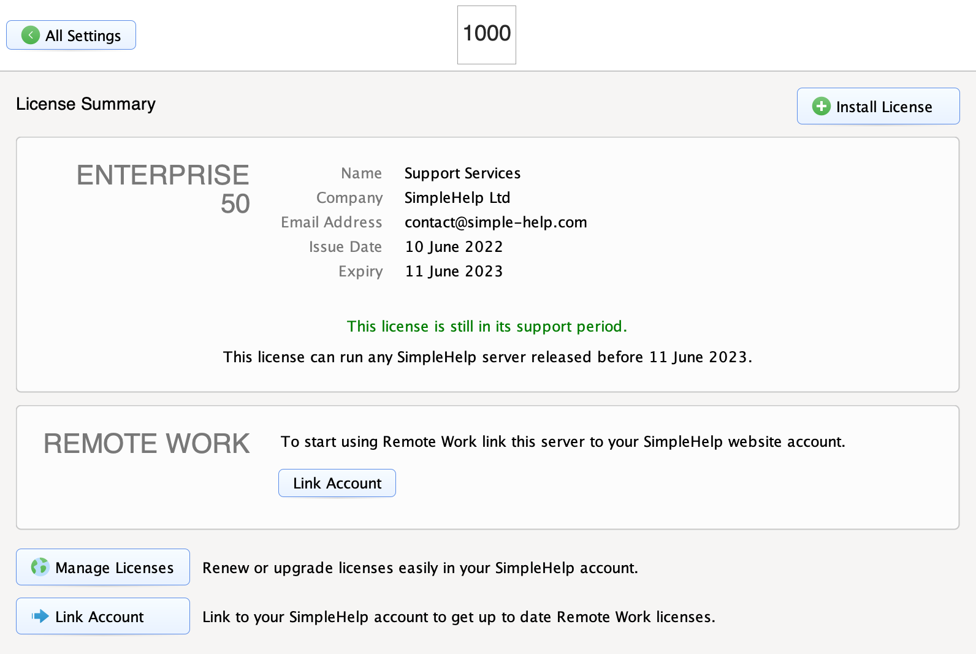Go back to All Settings
The height and width of the screenshot is (654, 976).
point(71,35)
